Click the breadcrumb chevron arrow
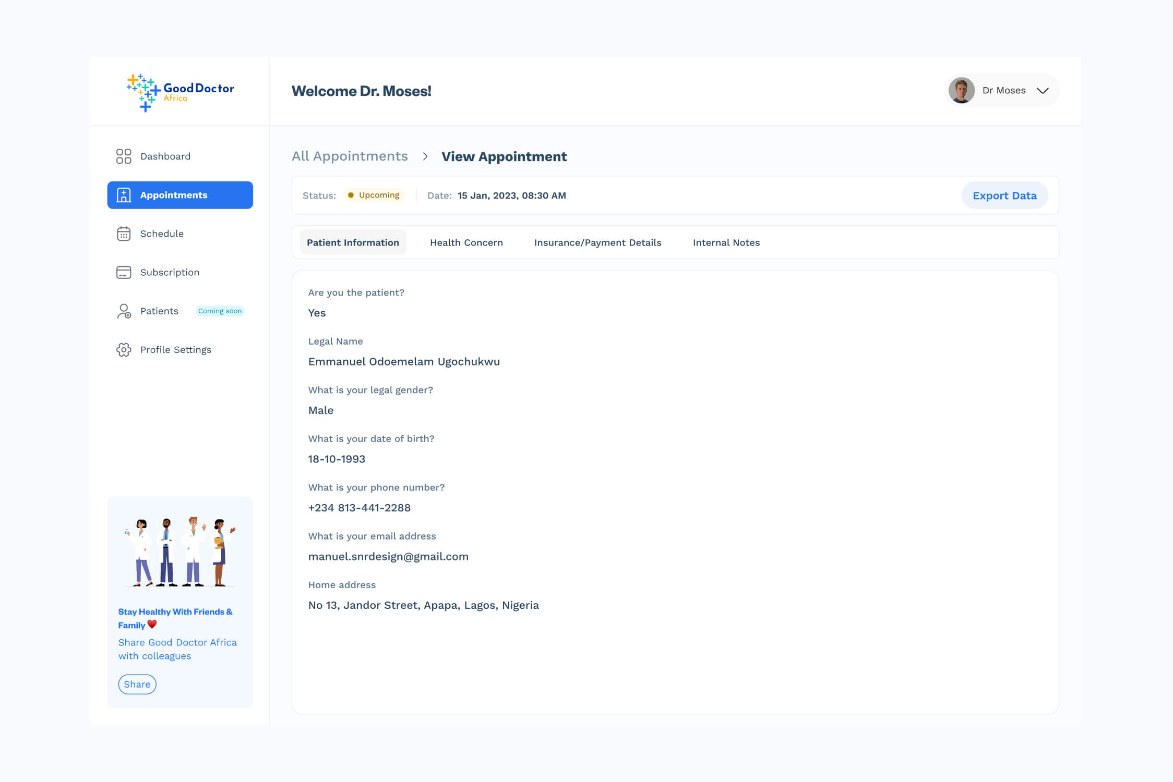1173x782 pixels. coord(425,156)
